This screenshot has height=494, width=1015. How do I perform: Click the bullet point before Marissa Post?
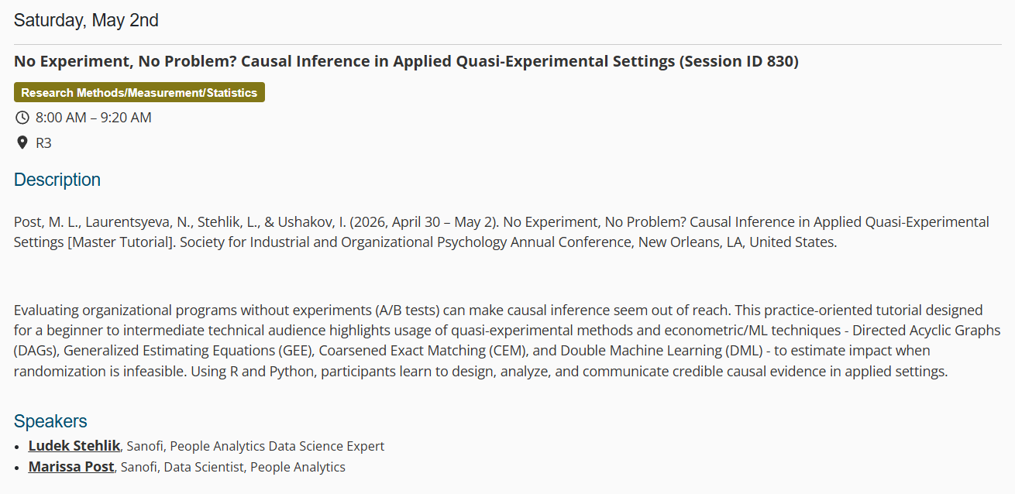(18, 468)
